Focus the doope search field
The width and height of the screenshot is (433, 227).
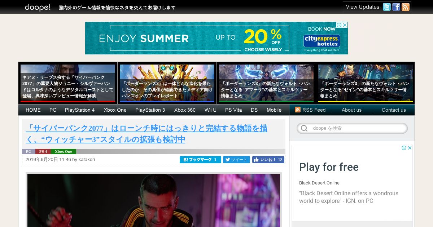click(x=352, y=128)
